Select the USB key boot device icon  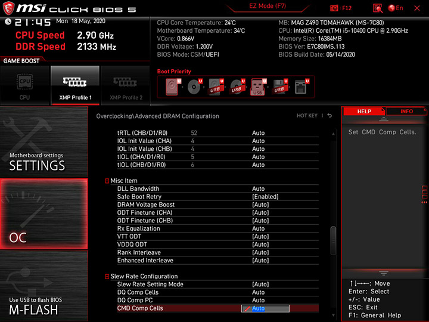258,87
